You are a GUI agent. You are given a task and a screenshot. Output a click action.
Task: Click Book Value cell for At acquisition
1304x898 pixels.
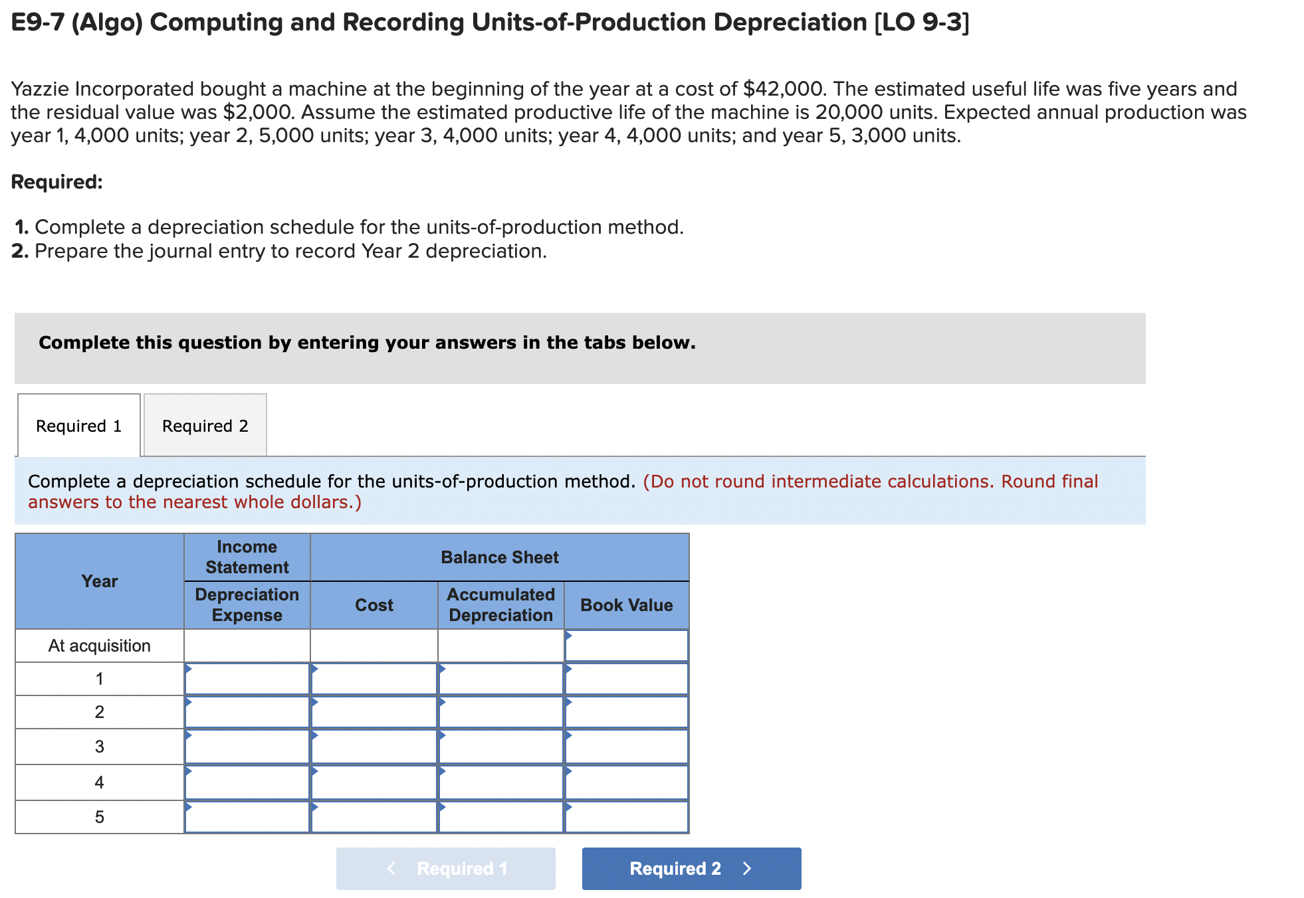[626, 646]
